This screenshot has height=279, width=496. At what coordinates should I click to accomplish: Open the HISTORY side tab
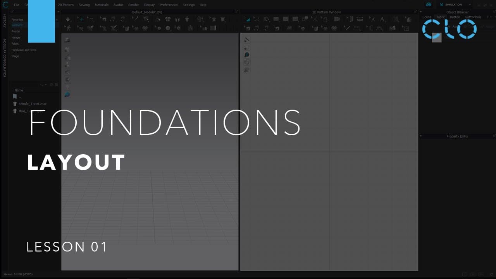coord(5,21)
